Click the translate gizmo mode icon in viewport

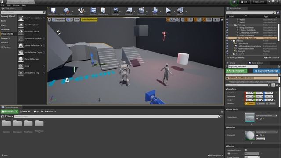click(168, 20)
